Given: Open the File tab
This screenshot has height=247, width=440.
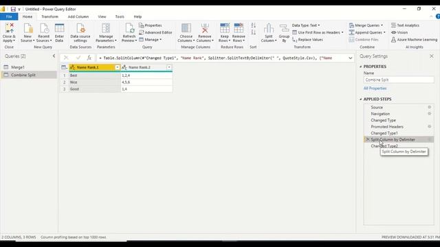Looking at the screenshot, I should pyautogui.click(x=9, y=16).
